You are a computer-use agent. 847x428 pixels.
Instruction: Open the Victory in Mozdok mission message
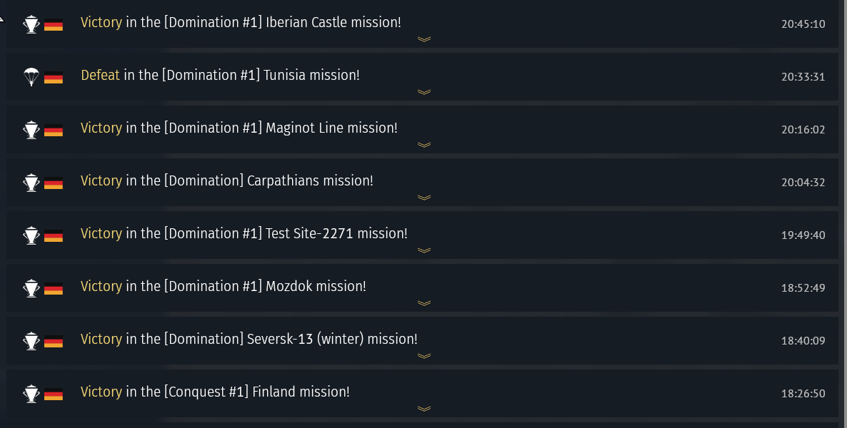(223, 286)
